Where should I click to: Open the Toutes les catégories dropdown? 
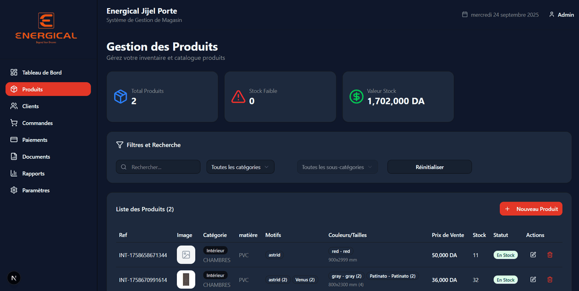pyautogui.click(x=240, y=167)
